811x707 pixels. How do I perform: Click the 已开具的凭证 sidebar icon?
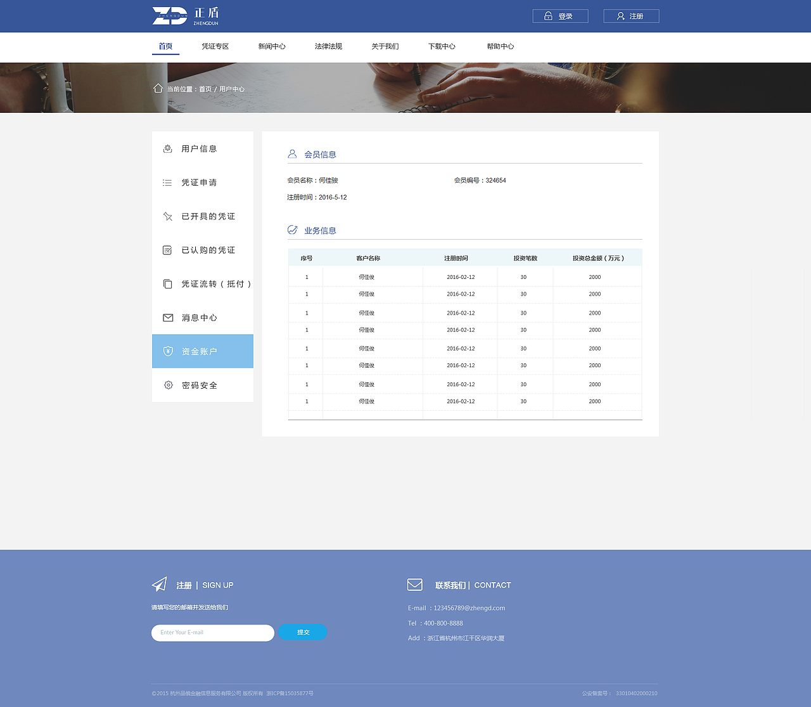click(167, 216)
